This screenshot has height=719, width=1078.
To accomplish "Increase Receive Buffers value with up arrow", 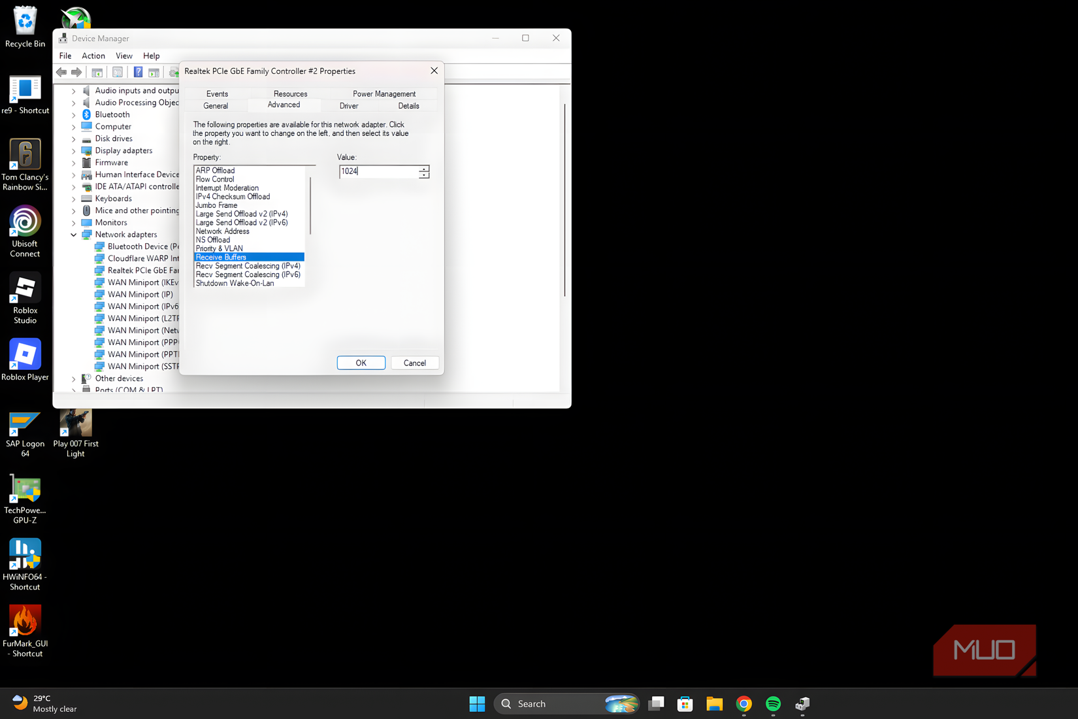I will 424,169.
